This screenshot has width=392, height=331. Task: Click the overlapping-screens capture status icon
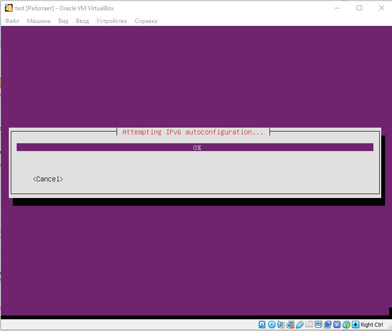click(327, 325)
